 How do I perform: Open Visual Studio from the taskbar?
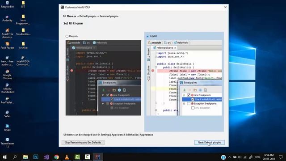coord(46,157)
